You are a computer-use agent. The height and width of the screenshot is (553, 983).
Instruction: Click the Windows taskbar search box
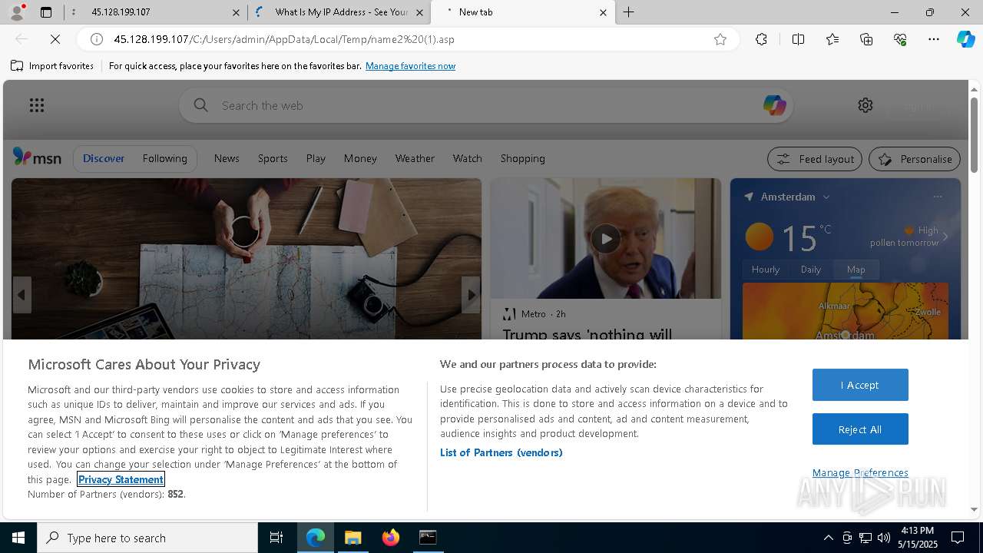tap(147, 538)
